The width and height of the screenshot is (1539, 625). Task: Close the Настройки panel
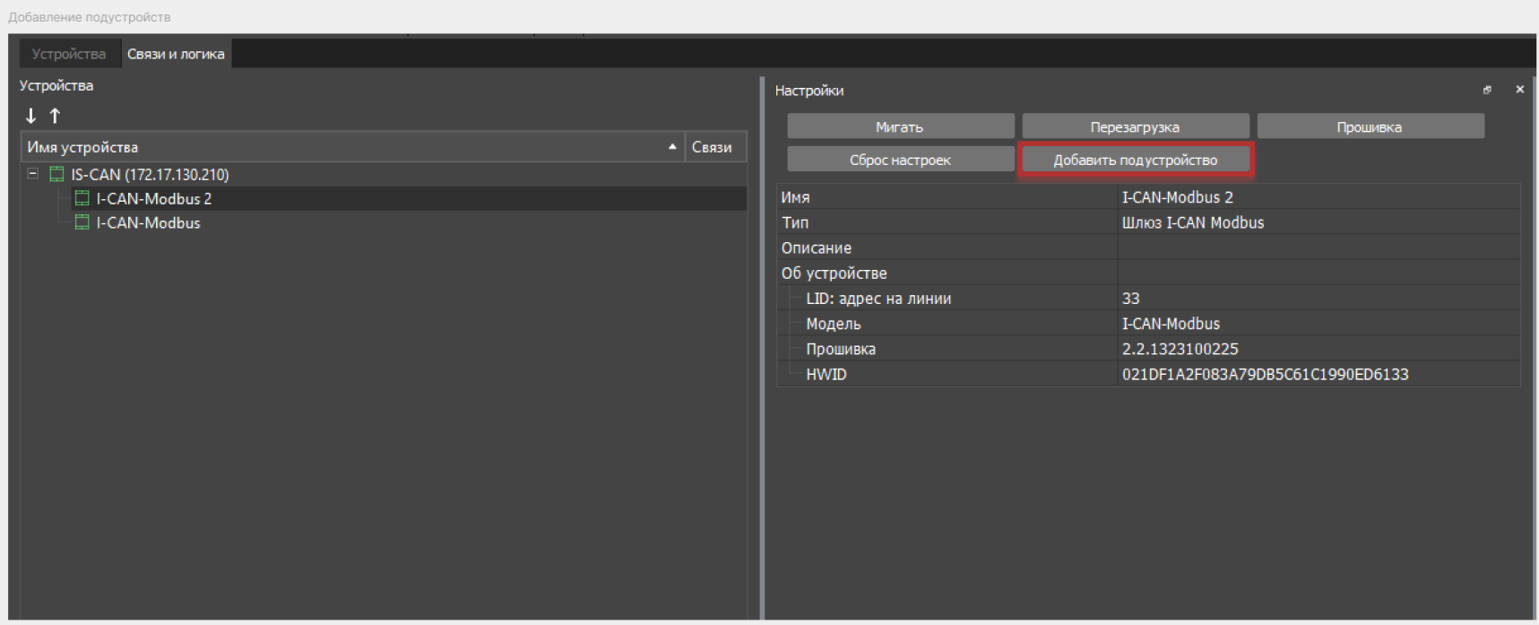(1519, 90)
